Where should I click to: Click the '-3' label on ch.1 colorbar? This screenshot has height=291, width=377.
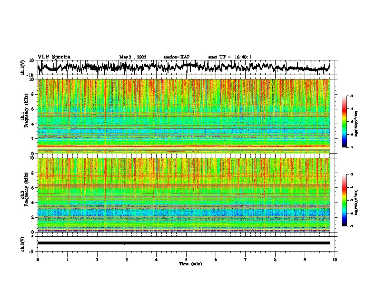pos(351,96)
